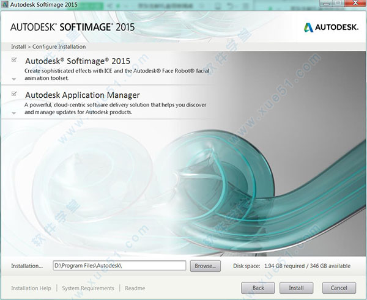Click the Back button

(258, 288)
